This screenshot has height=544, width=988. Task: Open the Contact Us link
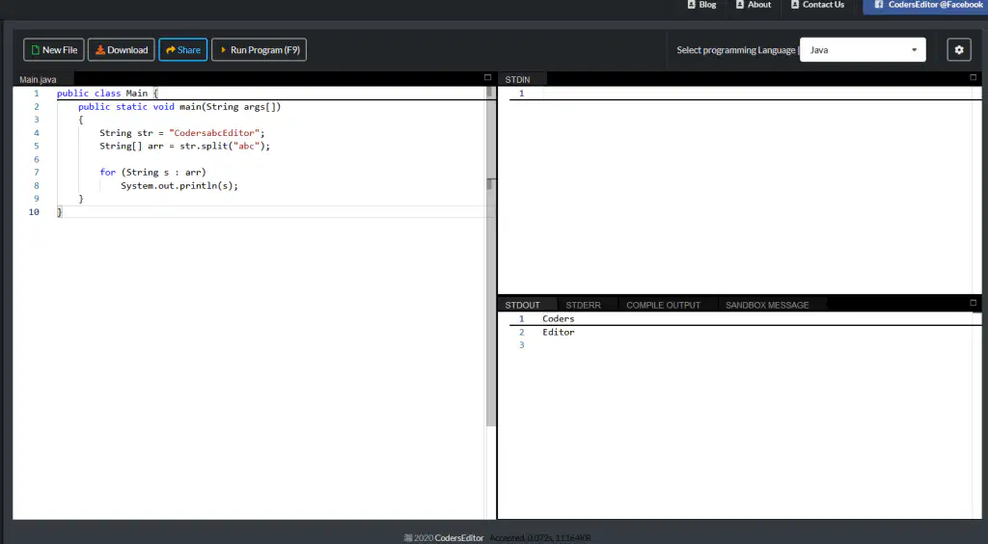click(x=817, y=5)
